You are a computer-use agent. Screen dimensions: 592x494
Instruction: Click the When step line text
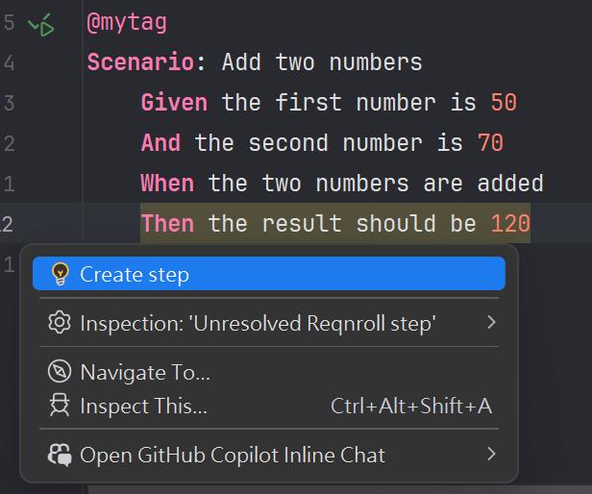pyautogui.click(x=375, y=184)
